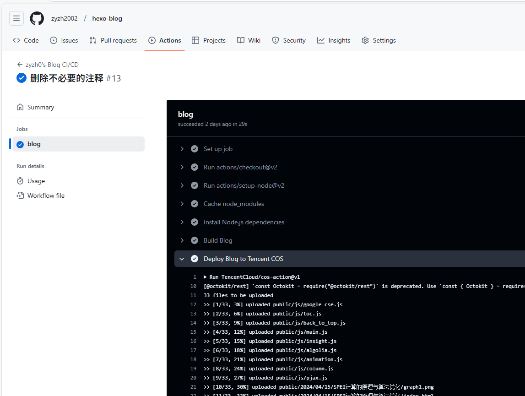Screen dimensions: 525x396
Task: Collapse the Deploy Blog to Tencent COS step
Action: click(x=182, y=258)
